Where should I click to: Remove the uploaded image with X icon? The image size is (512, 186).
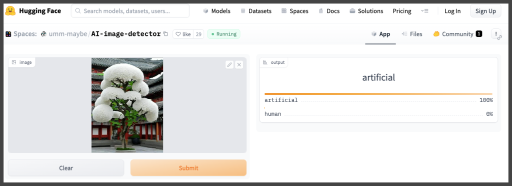[239, 65]
